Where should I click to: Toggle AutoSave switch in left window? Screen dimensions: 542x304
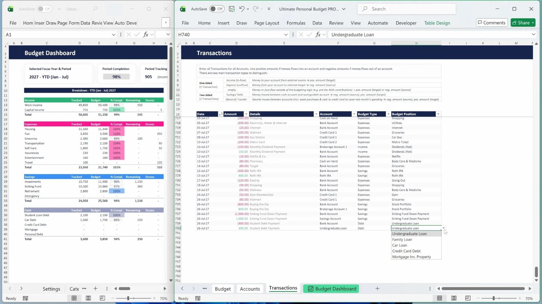[44, 9]
